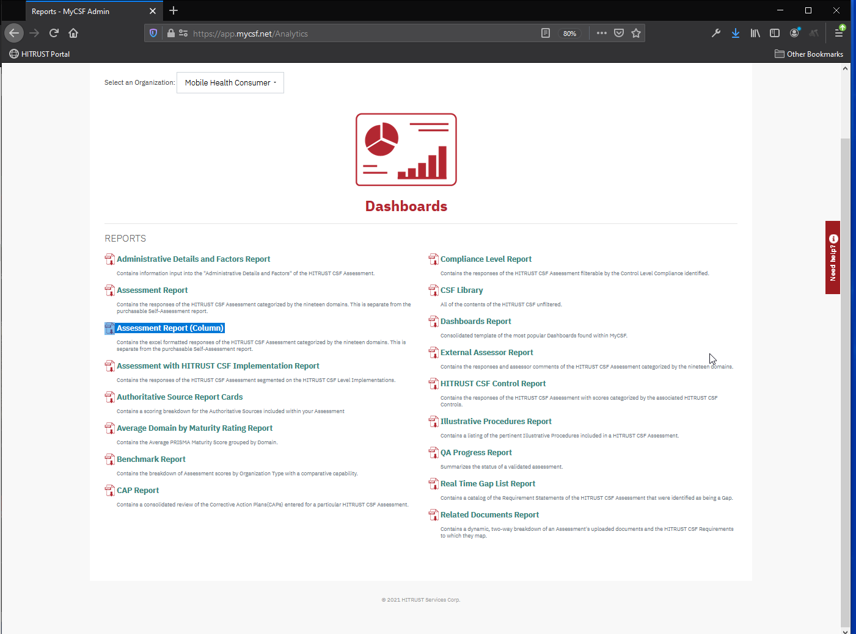Screen dimensions: 856x634
Task: Click the site security padlock icon
Action: (x=171, y=33)
